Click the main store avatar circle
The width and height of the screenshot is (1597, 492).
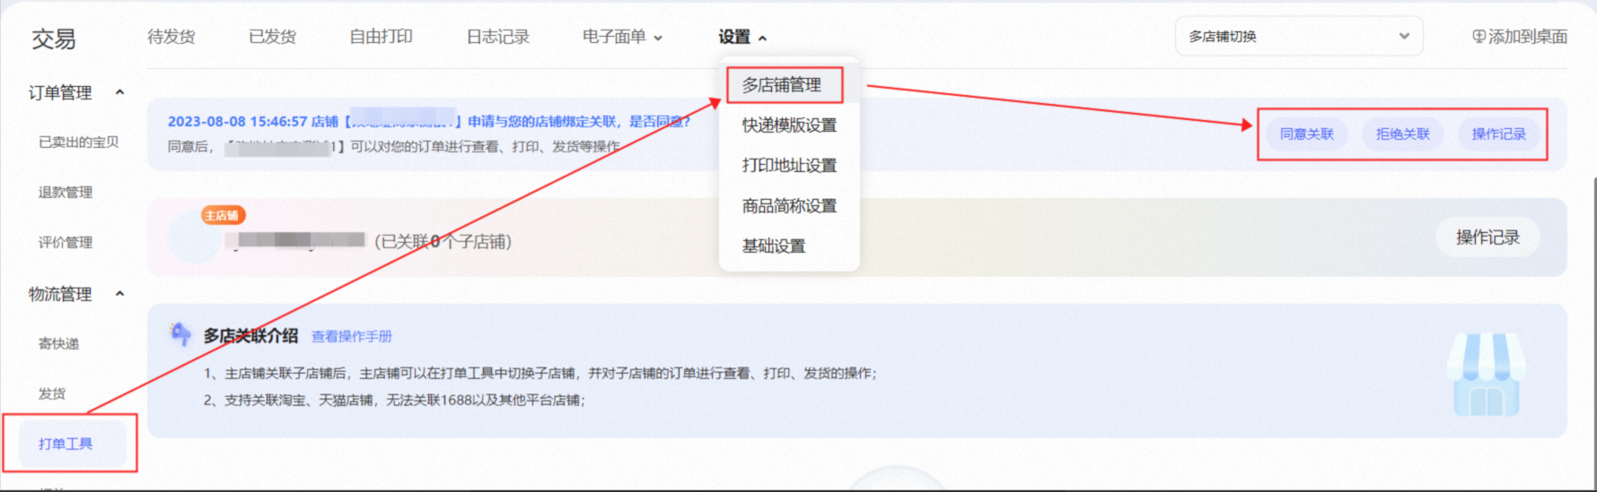coord(193,239)
